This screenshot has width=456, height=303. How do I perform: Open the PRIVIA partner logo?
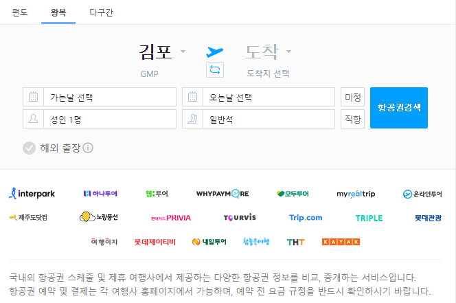(x=171, y=218)
